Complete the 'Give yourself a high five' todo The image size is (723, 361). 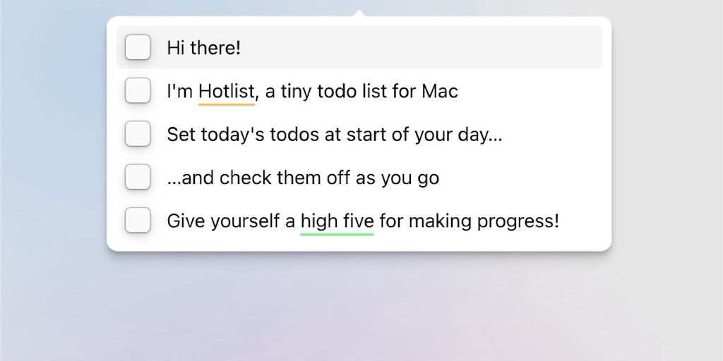point(138,221)
